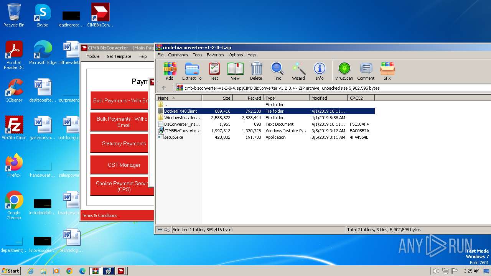Open the Tools menu
The image size is (491, 276).
click(x=198, y=55)
